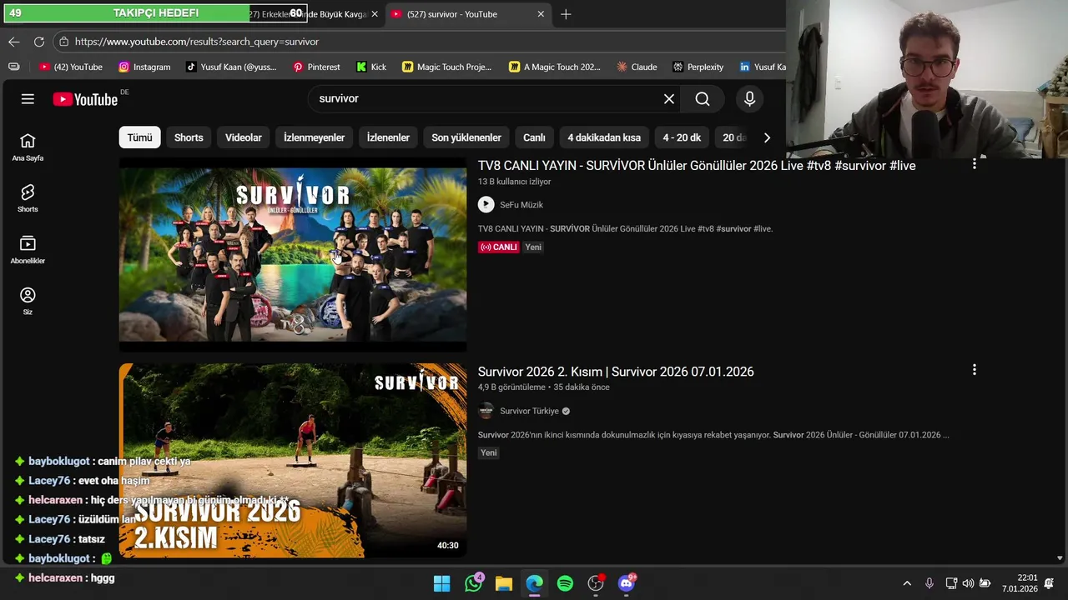Close the Büyük Kavga tab
The image size is (1068, 600).
[375, 14]
